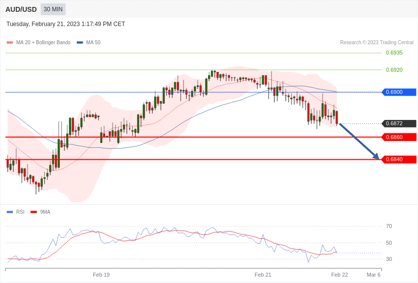Viewport: 418px width, 283px height.
Task: Click the 30 MIN timeframe badge
Action: [x=53, y=9]
